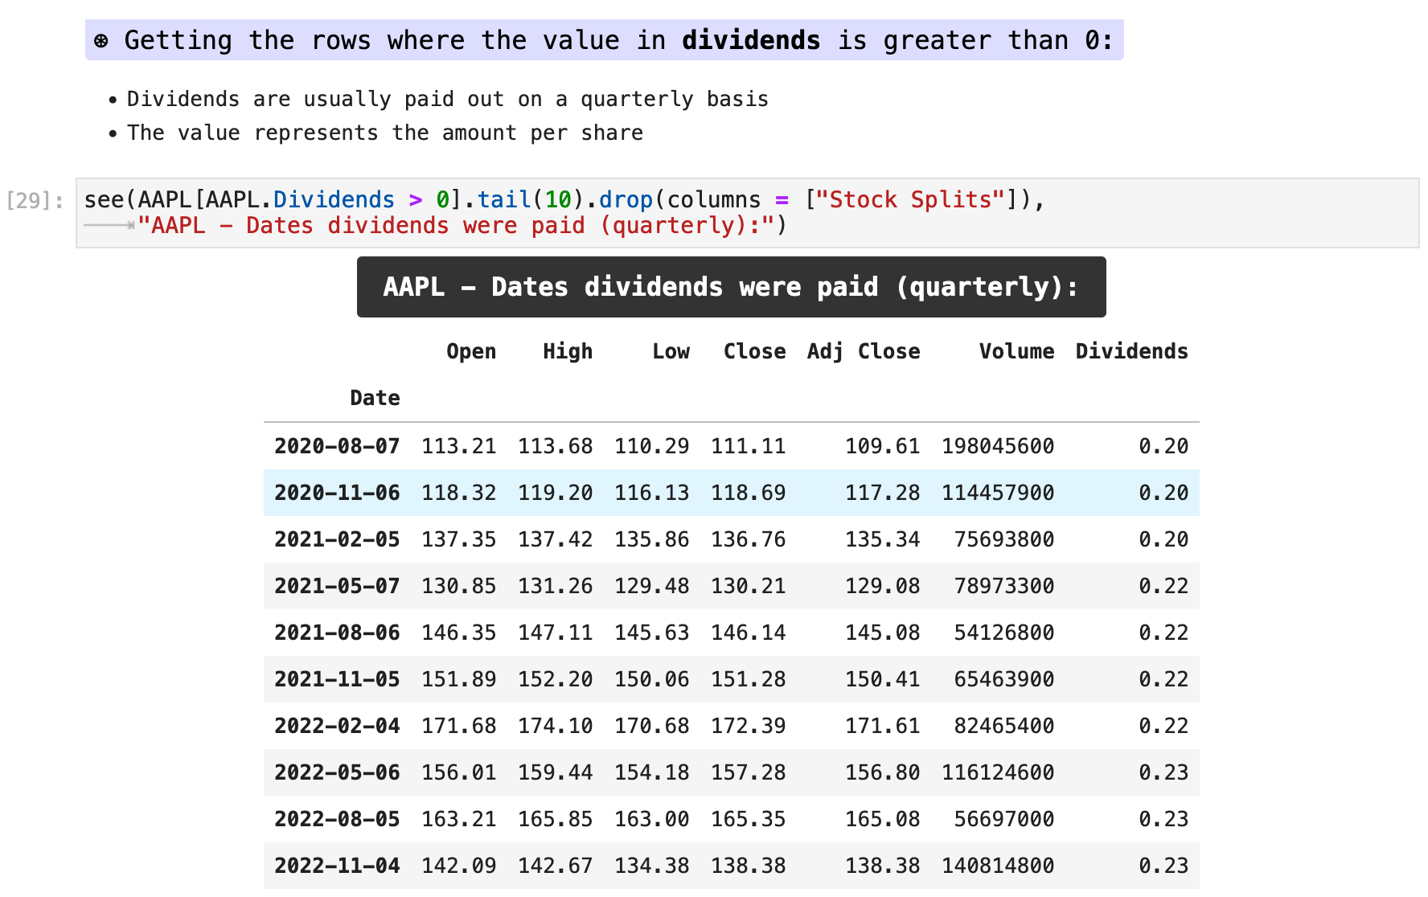The image size is (1428, 897).
Task: Select the highlighted row date 2020-11-06
Action: point(337,493)
